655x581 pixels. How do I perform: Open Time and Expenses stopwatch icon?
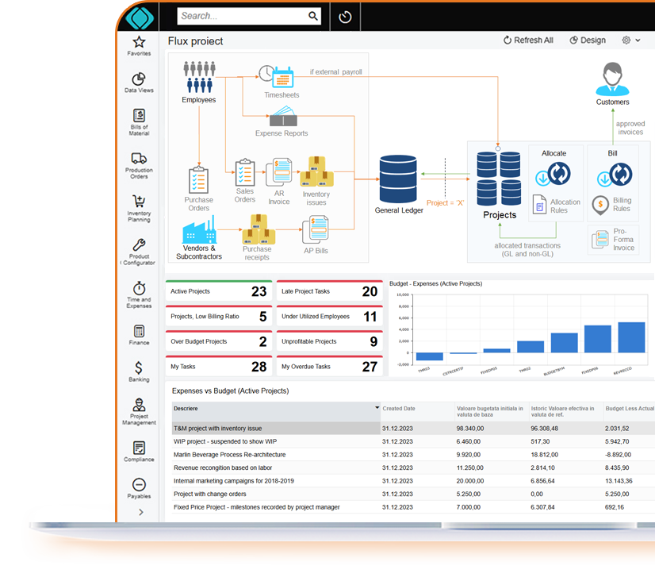(x=139, y=288)
